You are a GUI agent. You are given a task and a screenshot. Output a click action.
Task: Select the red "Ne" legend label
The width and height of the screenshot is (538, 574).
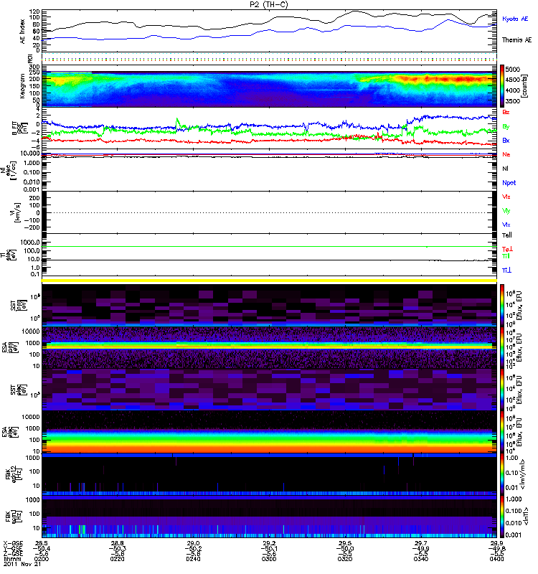point(506,154)
